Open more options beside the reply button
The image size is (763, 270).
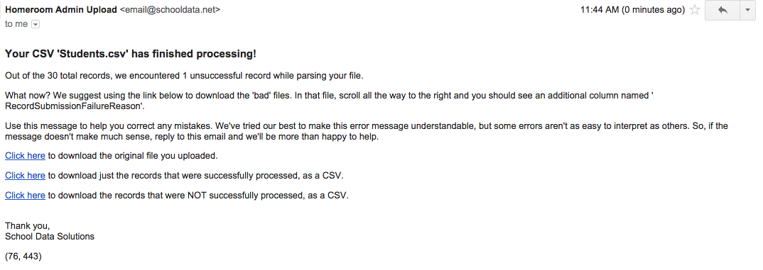pyautogui.click(x=747, y=10)
